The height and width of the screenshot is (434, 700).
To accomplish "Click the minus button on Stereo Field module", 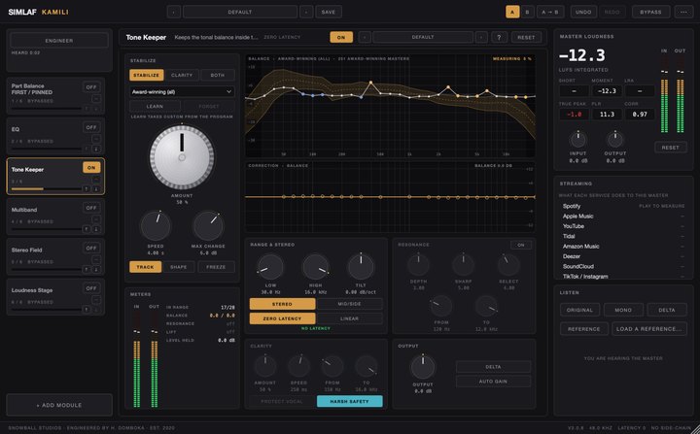I will coord(96,259).
